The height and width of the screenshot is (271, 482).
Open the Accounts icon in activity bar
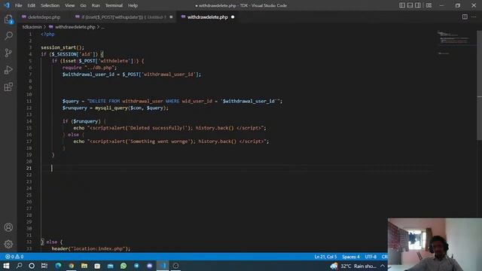point(8,227)
